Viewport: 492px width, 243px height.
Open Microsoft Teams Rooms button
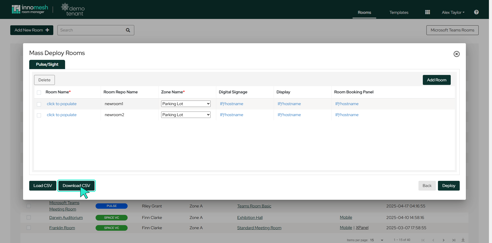[x=452, y=30]
